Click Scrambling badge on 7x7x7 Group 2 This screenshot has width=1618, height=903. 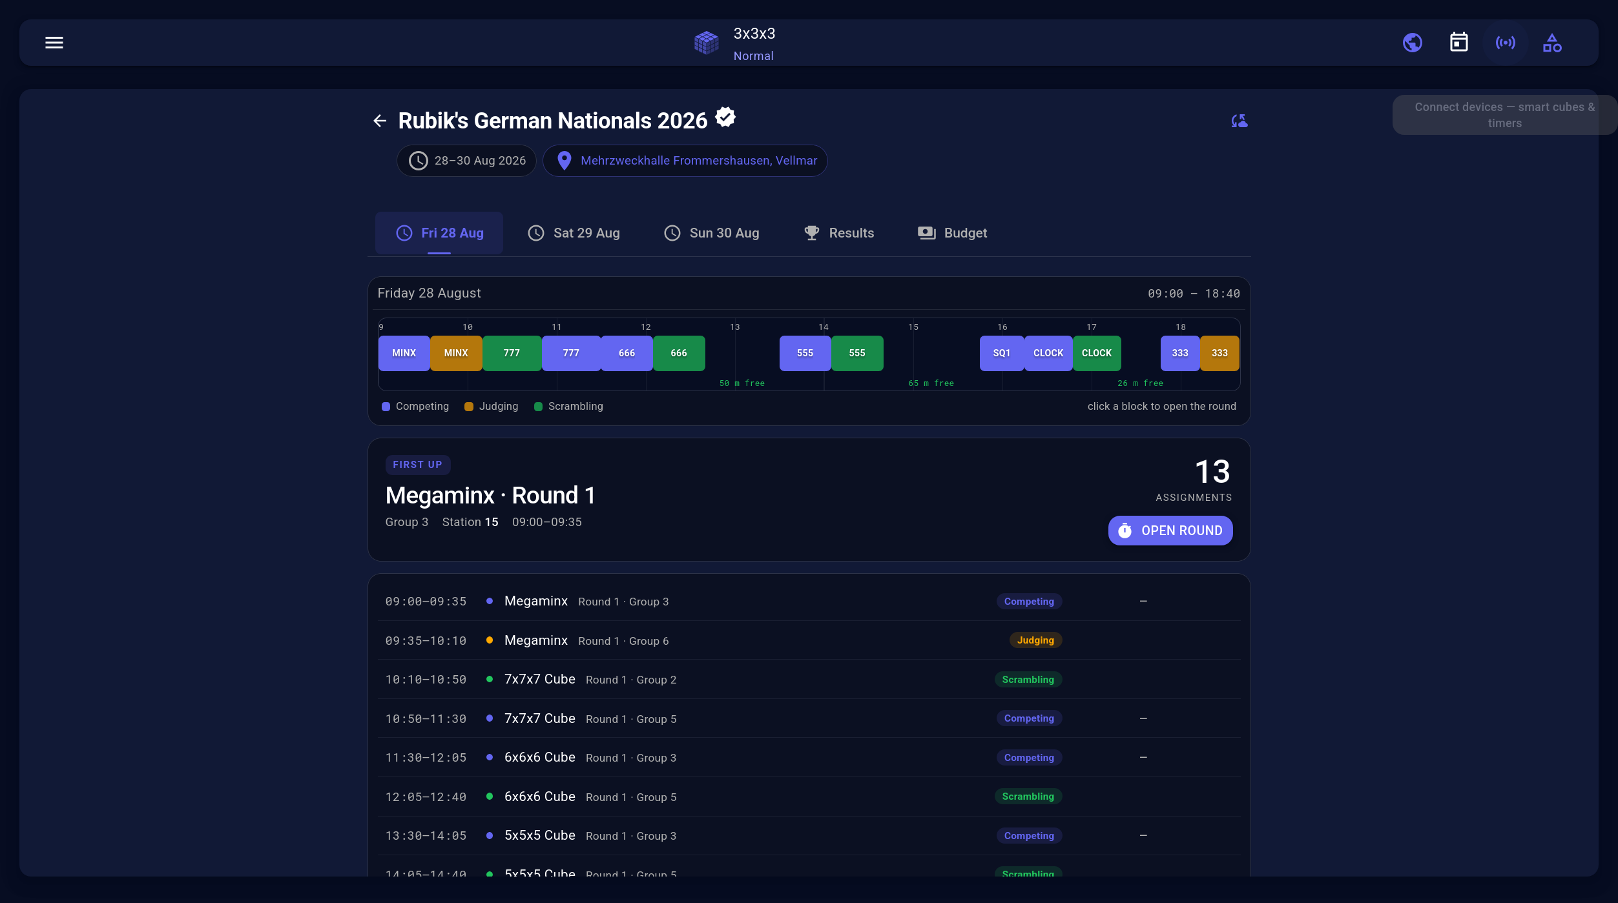[x=1028, y=680]
